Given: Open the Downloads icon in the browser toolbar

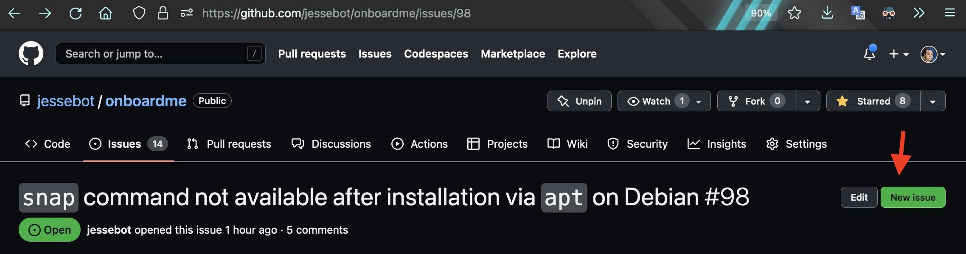Looking at the screenshot, I should click(826, 13).
